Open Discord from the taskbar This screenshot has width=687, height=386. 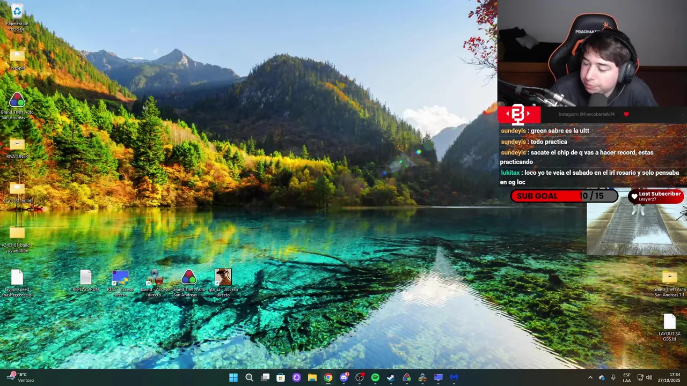(344, 377)
